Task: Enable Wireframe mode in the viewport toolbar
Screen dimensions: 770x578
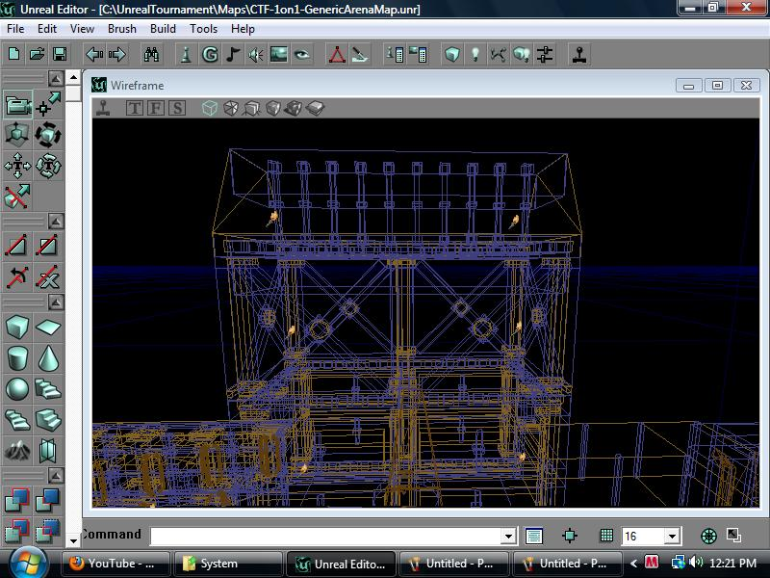Action: pyautogui.click(x=209, y=108)
